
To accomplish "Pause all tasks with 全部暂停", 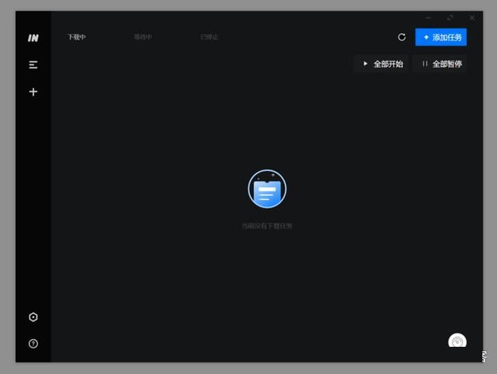I will pyautogui.click(x=441, y=64).
